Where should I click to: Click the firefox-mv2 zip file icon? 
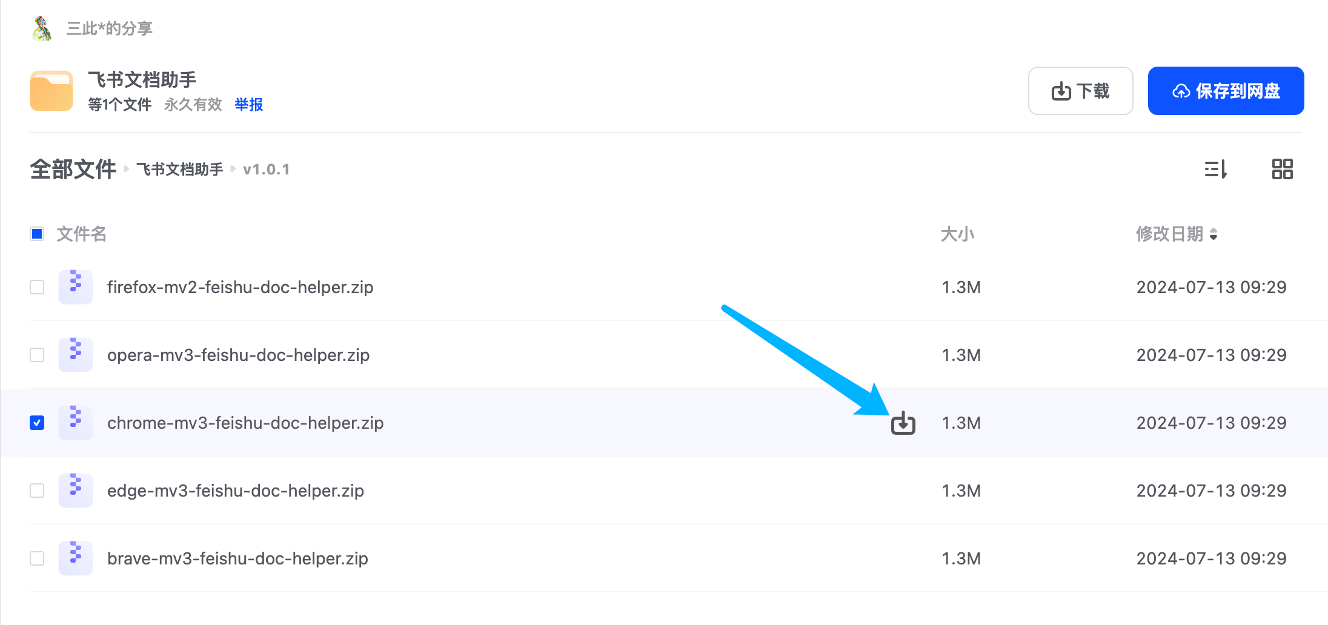76,286
